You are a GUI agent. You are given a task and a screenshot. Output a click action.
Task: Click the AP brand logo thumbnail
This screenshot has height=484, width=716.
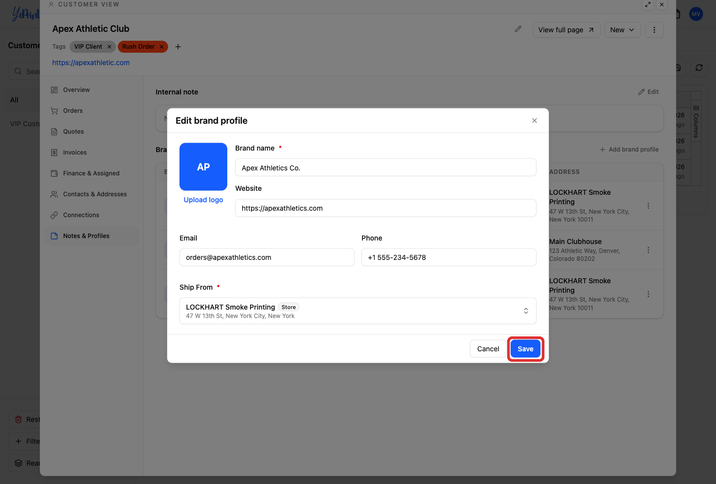(x=203, y=167)
